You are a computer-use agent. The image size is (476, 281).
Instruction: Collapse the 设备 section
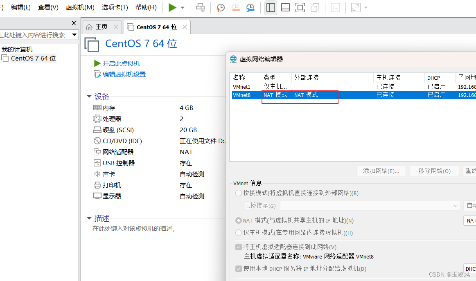click(89, 97)
